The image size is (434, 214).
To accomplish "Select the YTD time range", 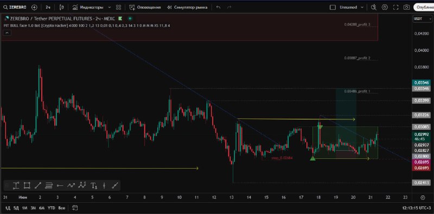I will (51, 208).
